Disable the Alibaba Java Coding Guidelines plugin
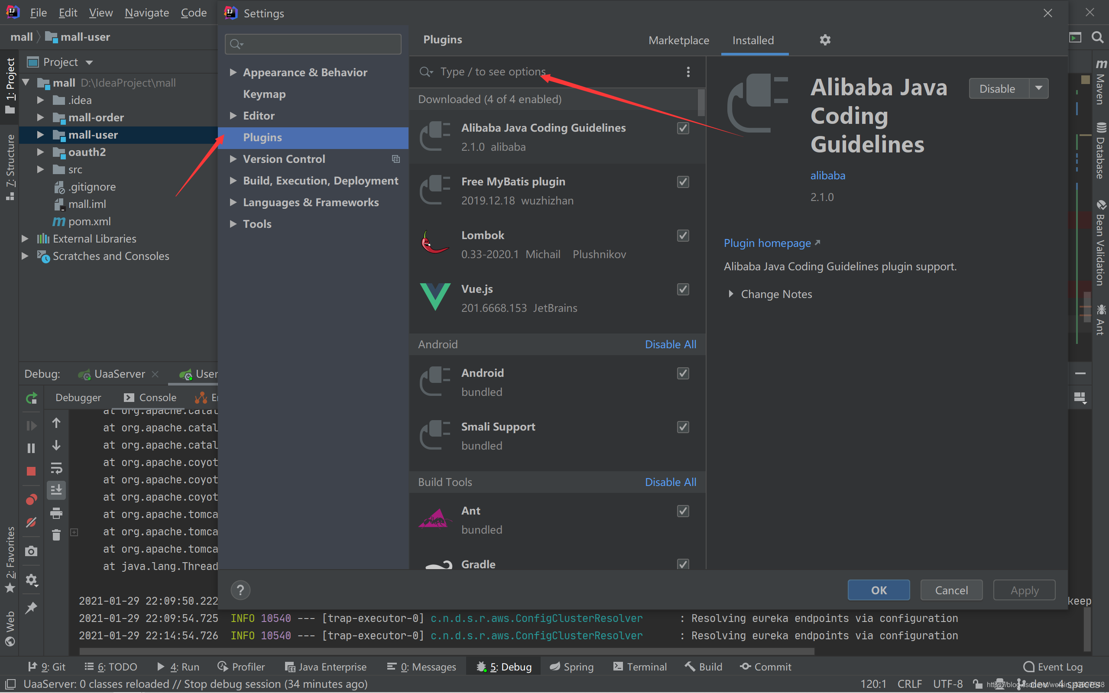The image size is (1109, 693). (x=999, y=88)
